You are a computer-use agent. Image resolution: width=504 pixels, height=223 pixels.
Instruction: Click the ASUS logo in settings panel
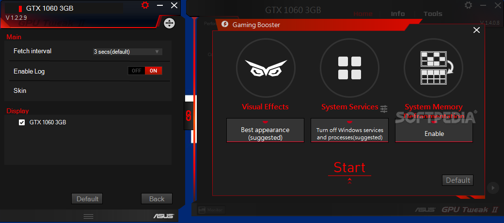coord(164,216)
